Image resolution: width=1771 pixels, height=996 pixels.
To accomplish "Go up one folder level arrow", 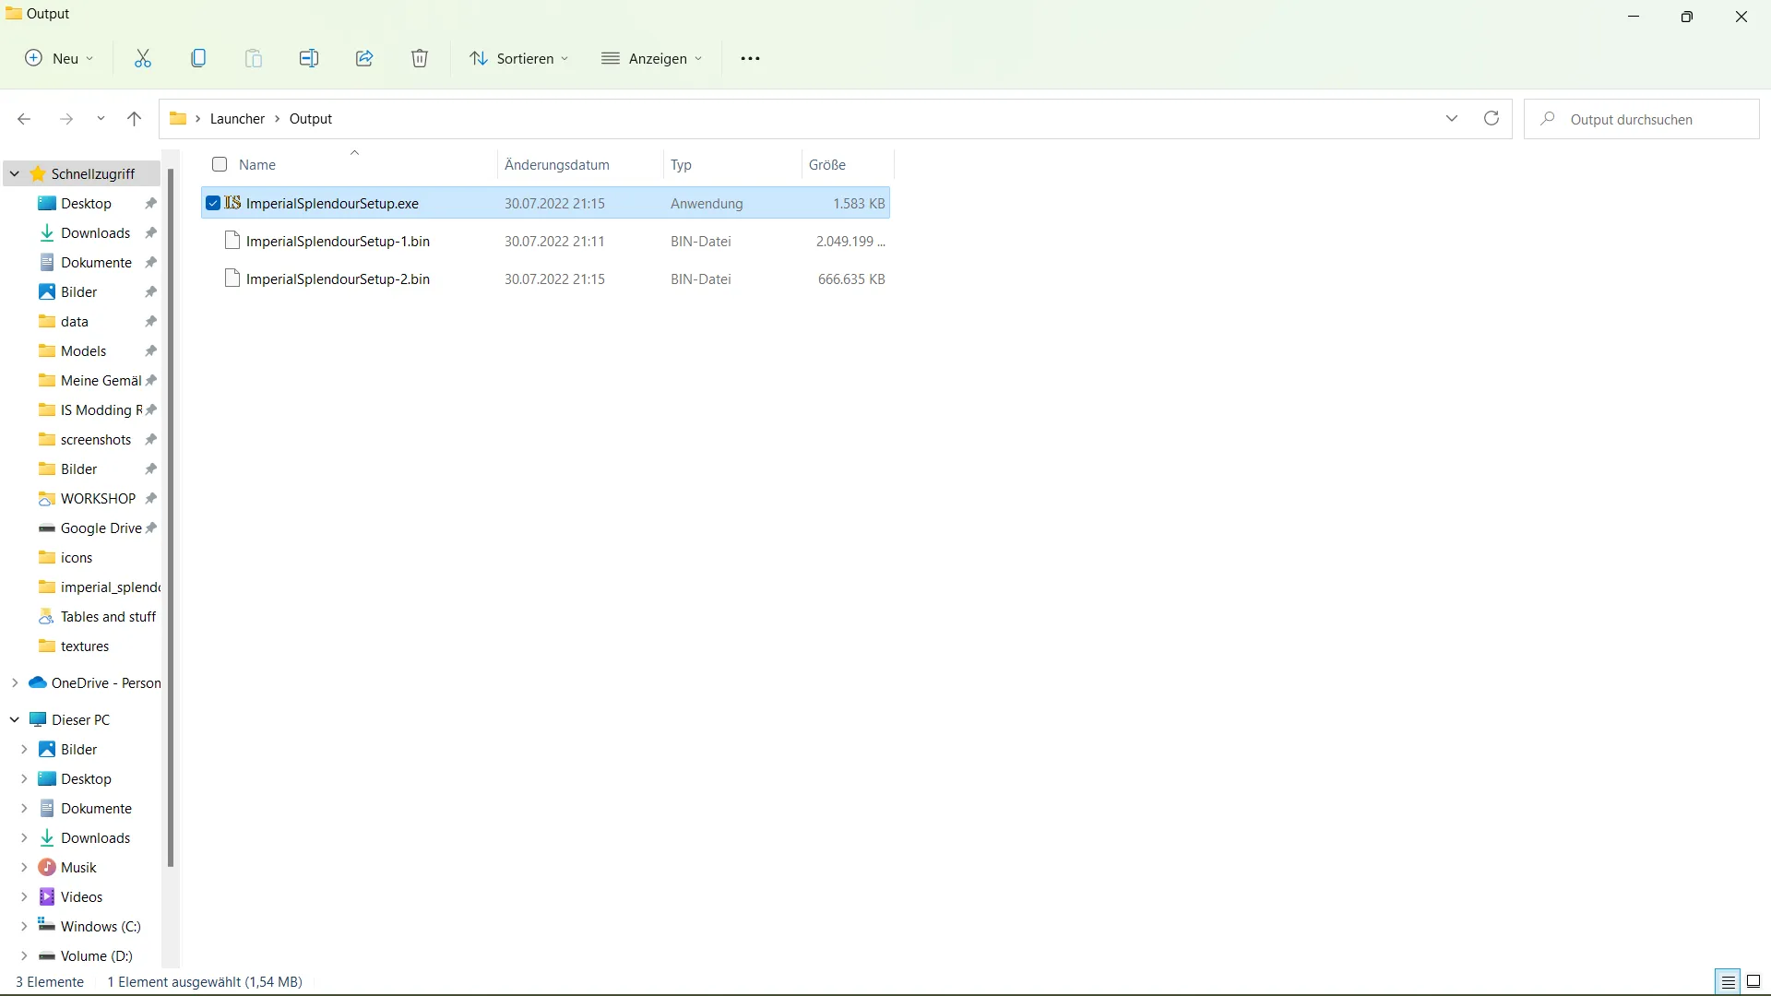I will (135, 119).
